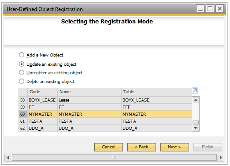
Task: Click the Lease name cell
Action: (89, 100)
